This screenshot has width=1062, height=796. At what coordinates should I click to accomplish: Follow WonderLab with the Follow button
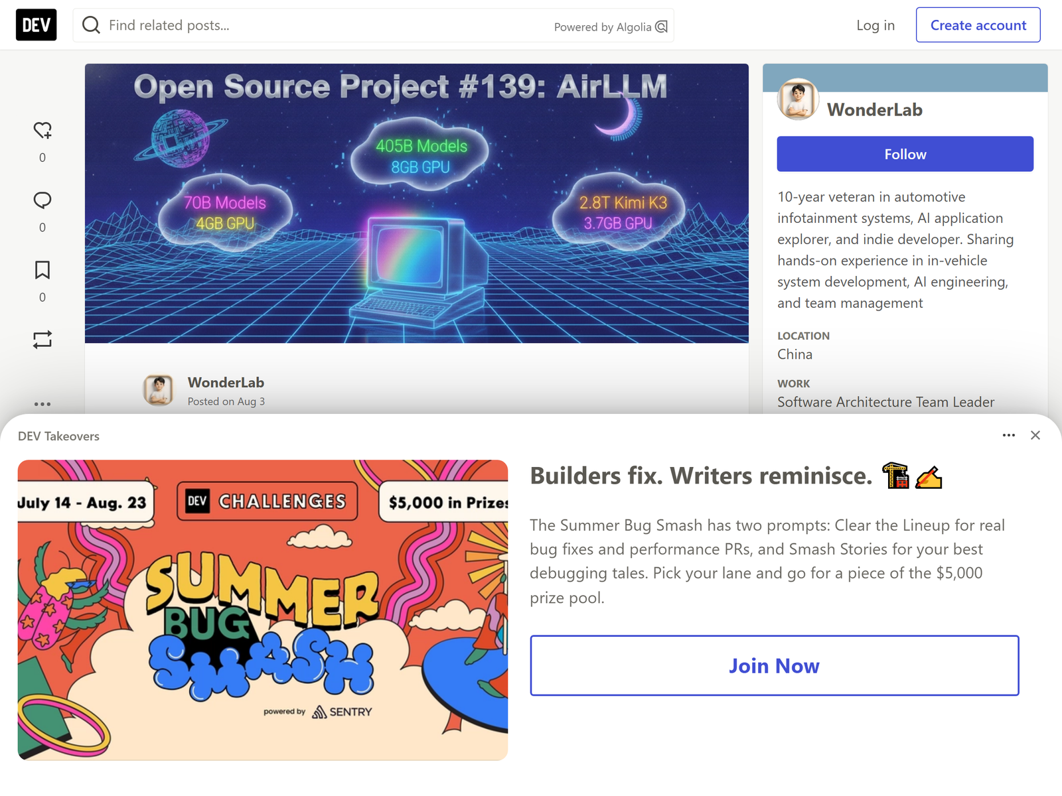(x=905, y=154)
